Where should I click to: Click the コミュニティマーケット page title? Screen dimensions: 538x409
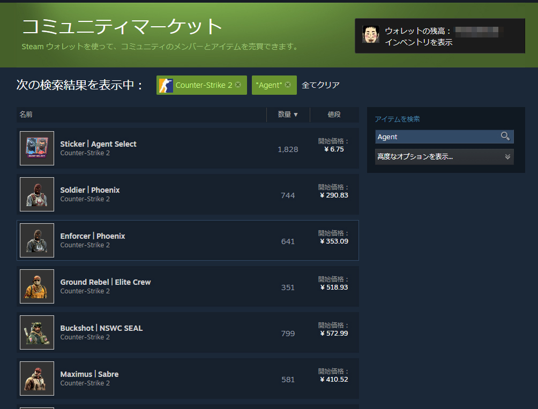pos(122,27)
